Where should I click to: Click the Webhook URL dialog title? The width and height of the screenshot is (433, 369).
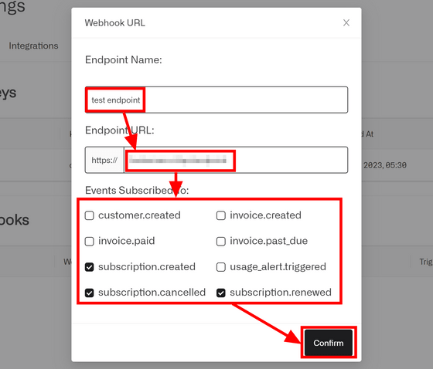click(115, 23)
